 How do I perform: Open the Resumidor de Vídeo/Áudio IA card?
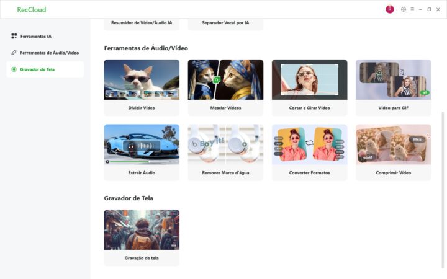142,24
